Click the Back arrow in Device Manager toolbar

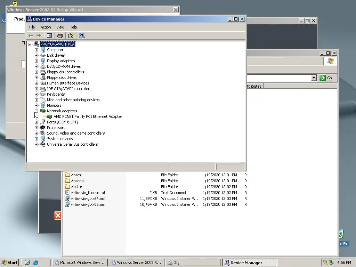tap(31, 36)
